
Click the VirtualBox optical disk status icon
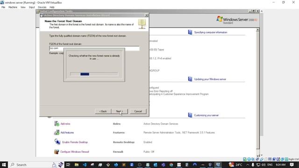click(249, 159)
